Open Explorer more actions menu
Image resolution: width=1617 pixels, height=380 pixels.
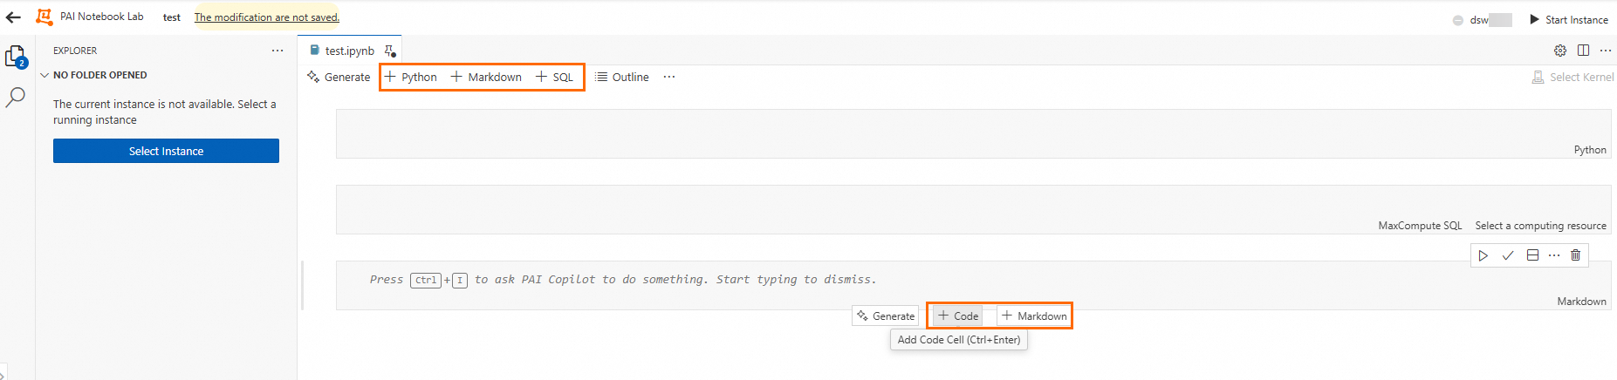pyautogui.click(x=277, y=51)
